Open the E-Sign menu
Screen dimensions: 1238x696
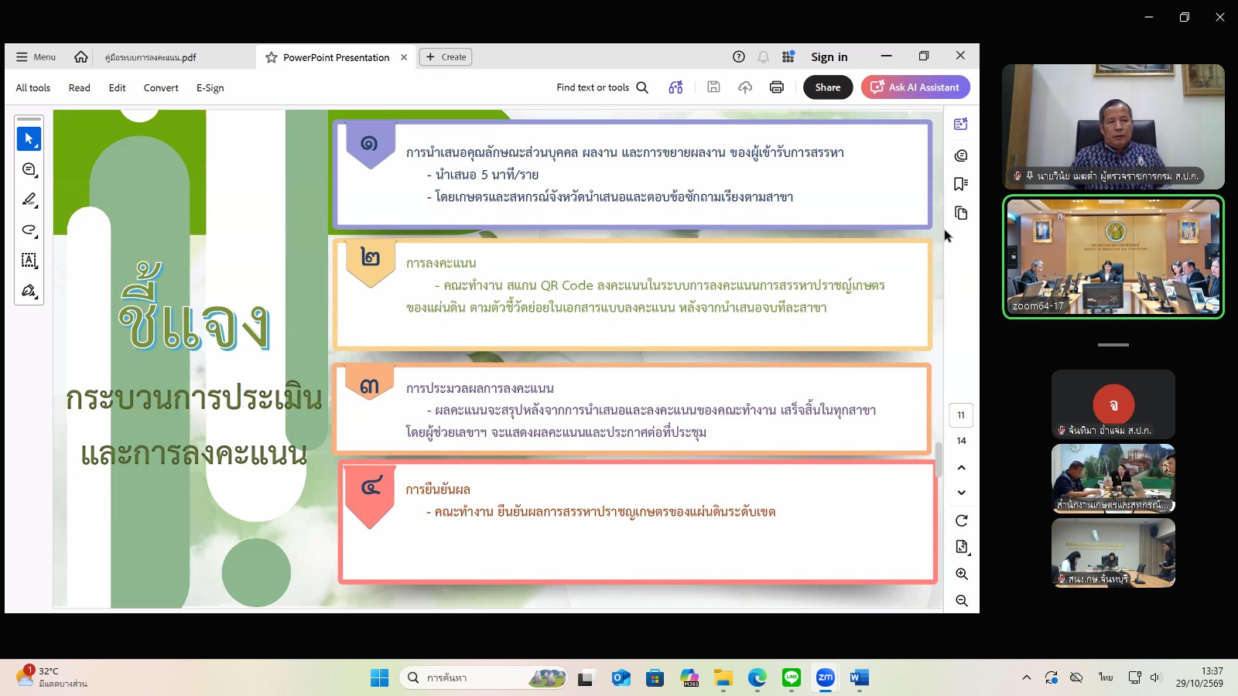tap(210, 88)
